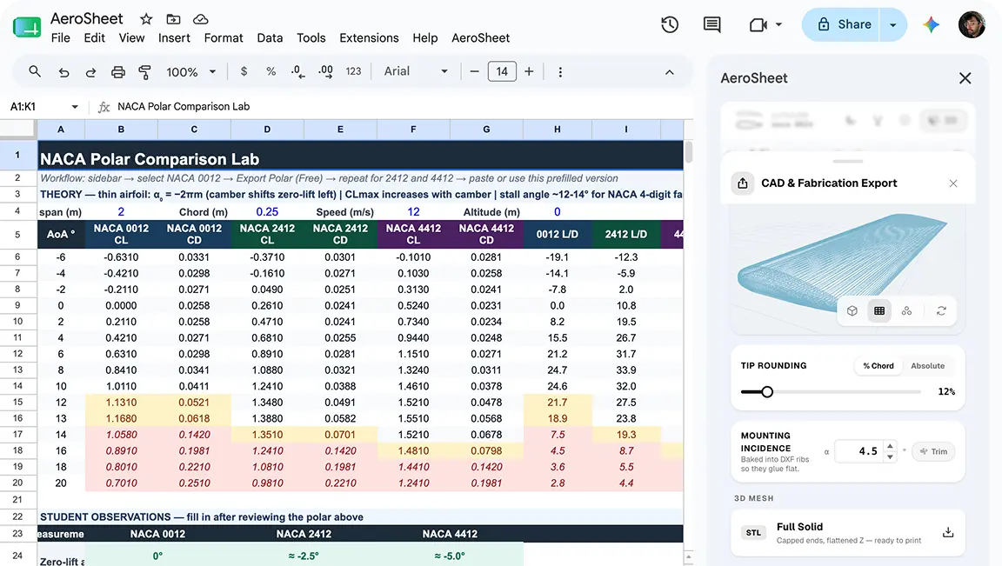Select column H header
1002x566 pixels.
(x=558, y=129)
